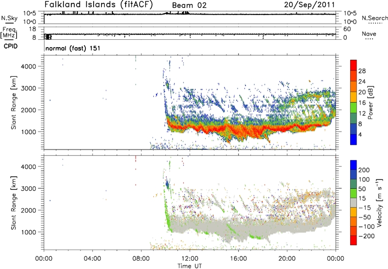
Task: Select the '4000' tick in the velocity panel
Action: [29, 167]
